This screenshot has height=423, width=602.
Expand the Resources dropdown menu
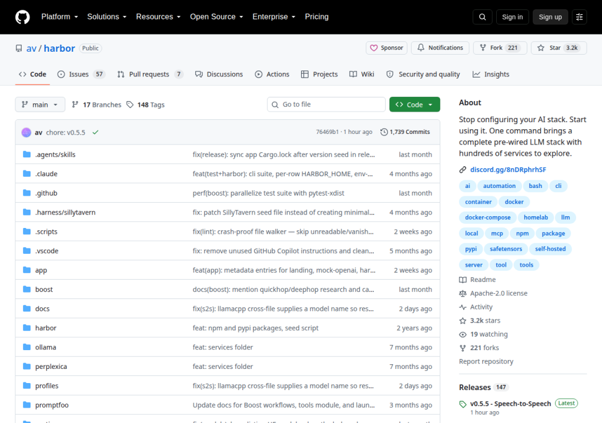[x=158, y=17]
